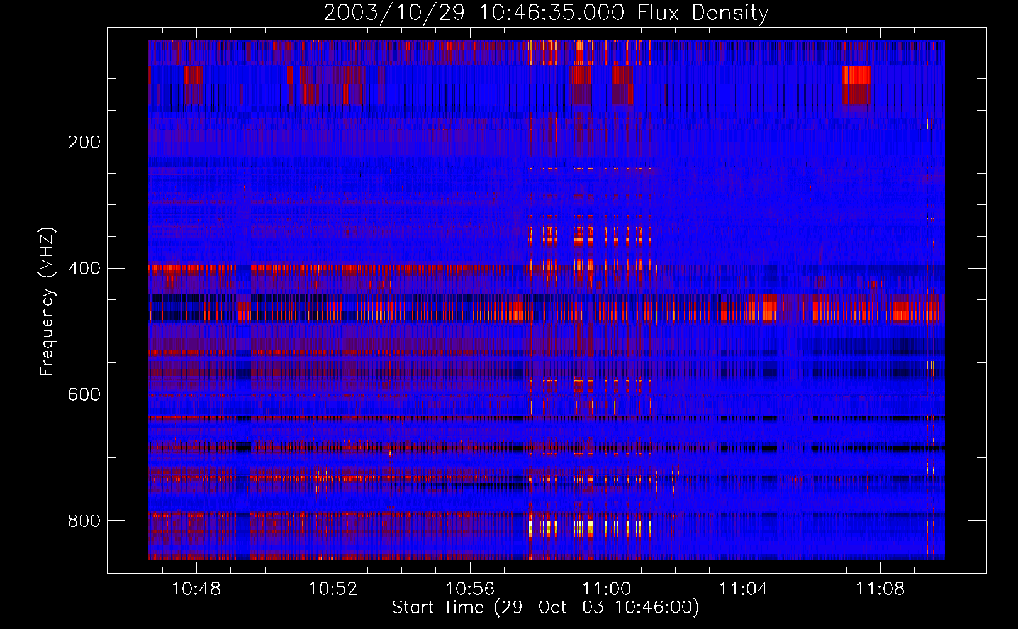Click the 11:04 time tick label

[x=743, y=589]
